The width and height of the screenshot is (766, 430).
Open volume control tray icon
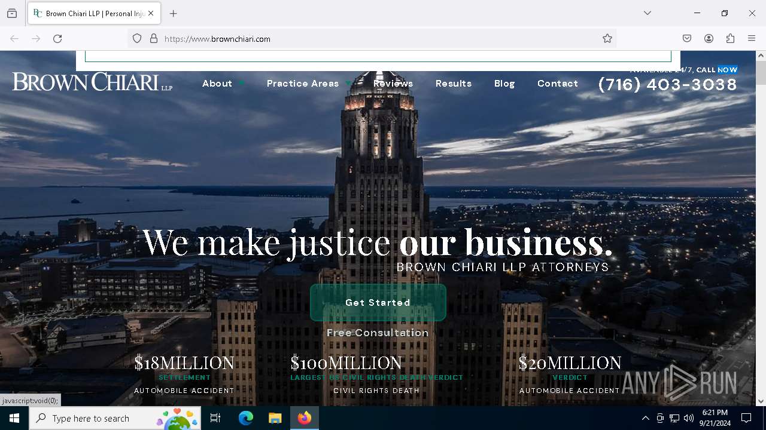tap(689, 418)
